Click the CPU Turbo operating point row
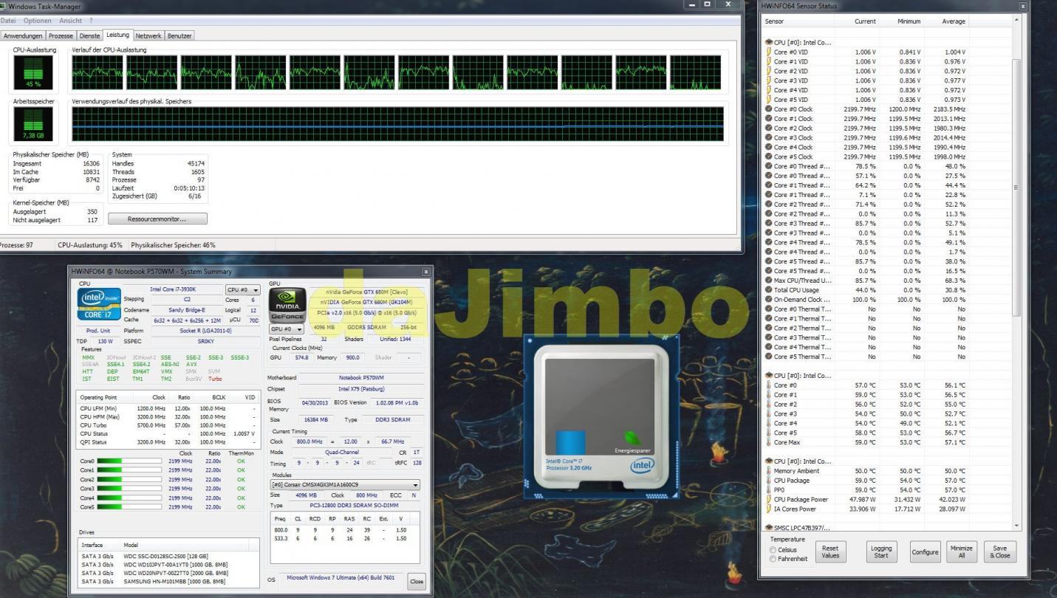This screenshot has width=1057, height=598. 169,425
